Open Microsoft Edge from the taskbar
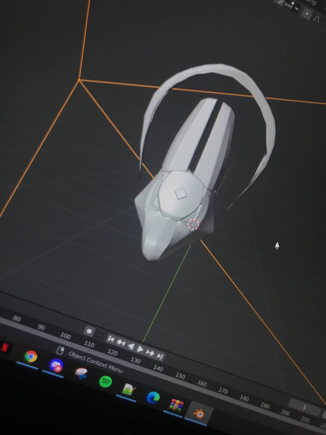Image resolution: width=326 pixels, height=435 pixels. pyautogui.click(x=153, y=397)
